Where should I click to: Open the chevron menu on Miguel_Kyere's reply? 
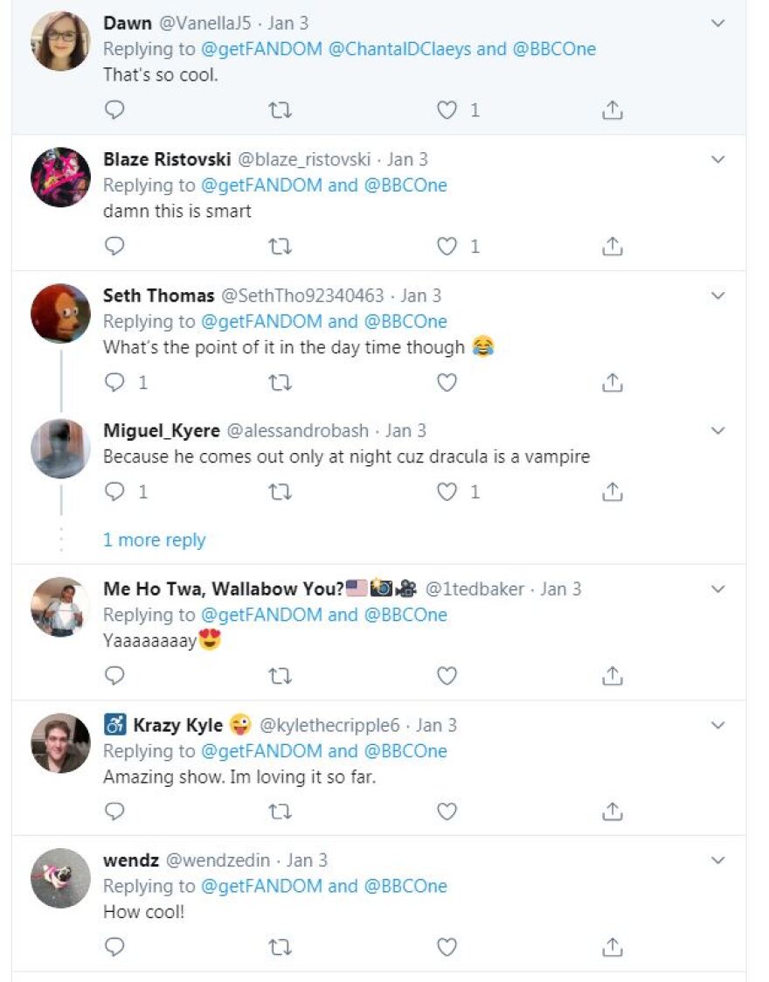pyautogui.click(x=718, y=431)
